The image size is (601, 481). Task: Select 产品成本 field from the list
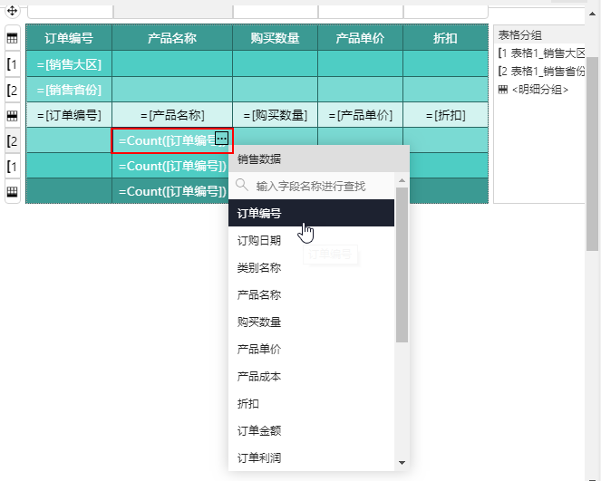coord(259,377)
